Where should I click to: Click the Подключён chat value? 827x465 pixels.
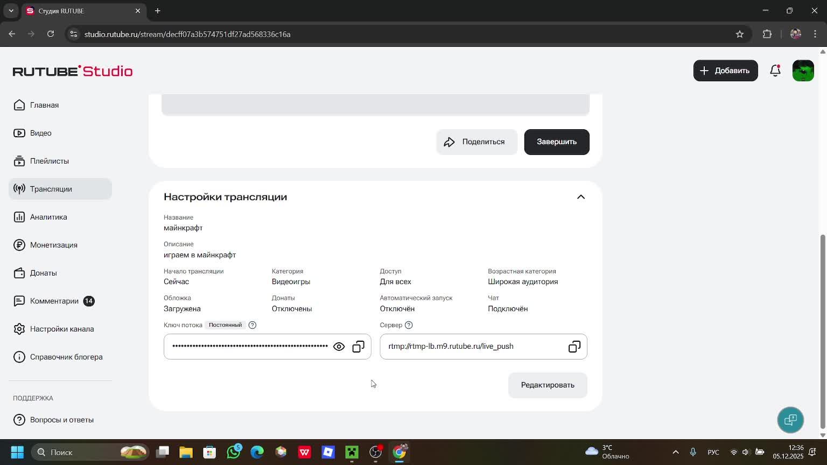(x=508, y=309)
